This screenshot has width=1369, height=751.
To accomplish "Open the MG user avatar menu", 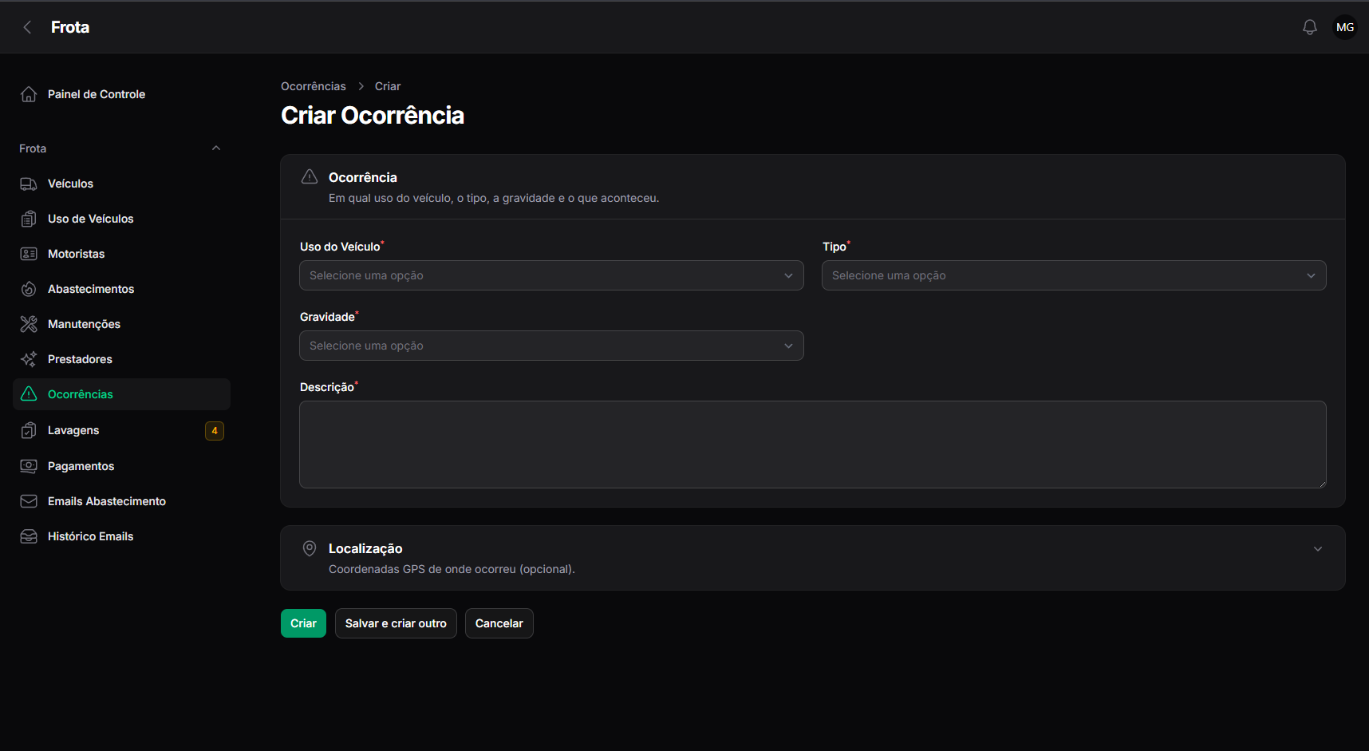I will pyautogui.click(x=1345, y=27).
